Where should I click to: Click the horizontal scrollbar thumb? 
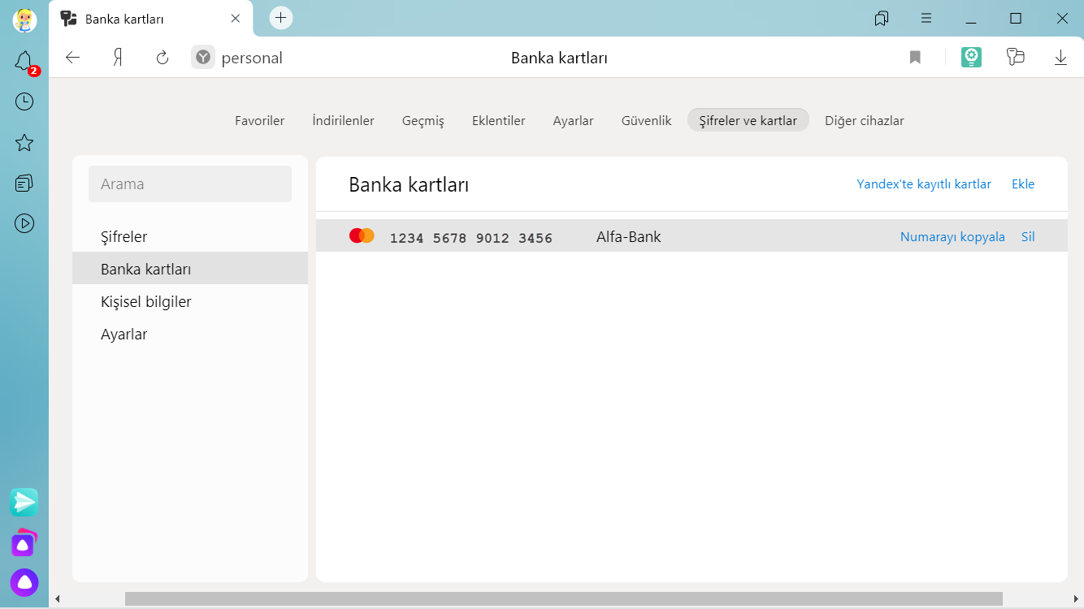click(564, 598)
